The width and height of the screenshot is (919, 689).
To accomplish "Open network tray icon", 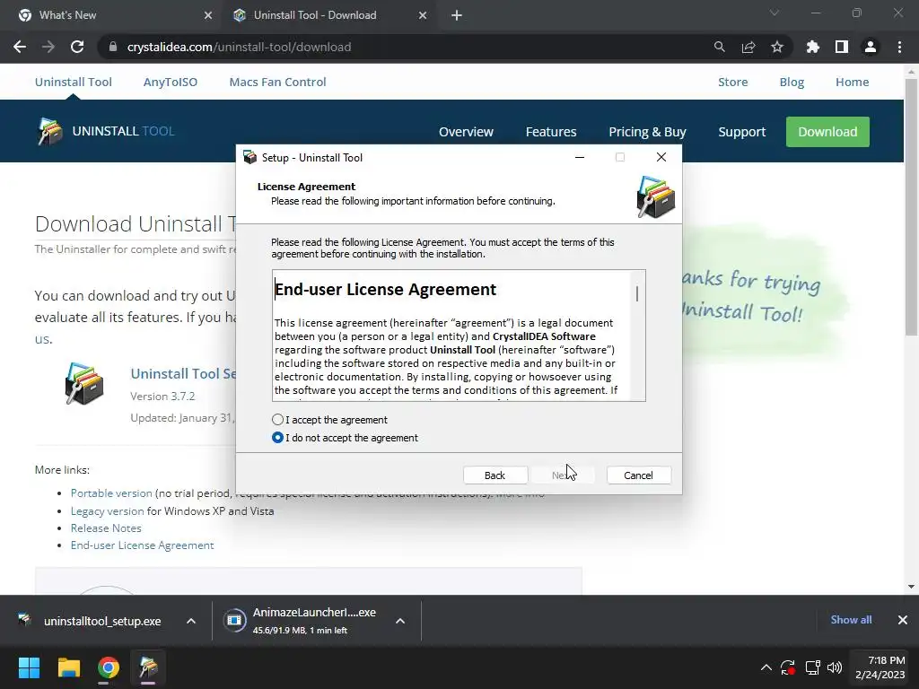I will [812, 667].
